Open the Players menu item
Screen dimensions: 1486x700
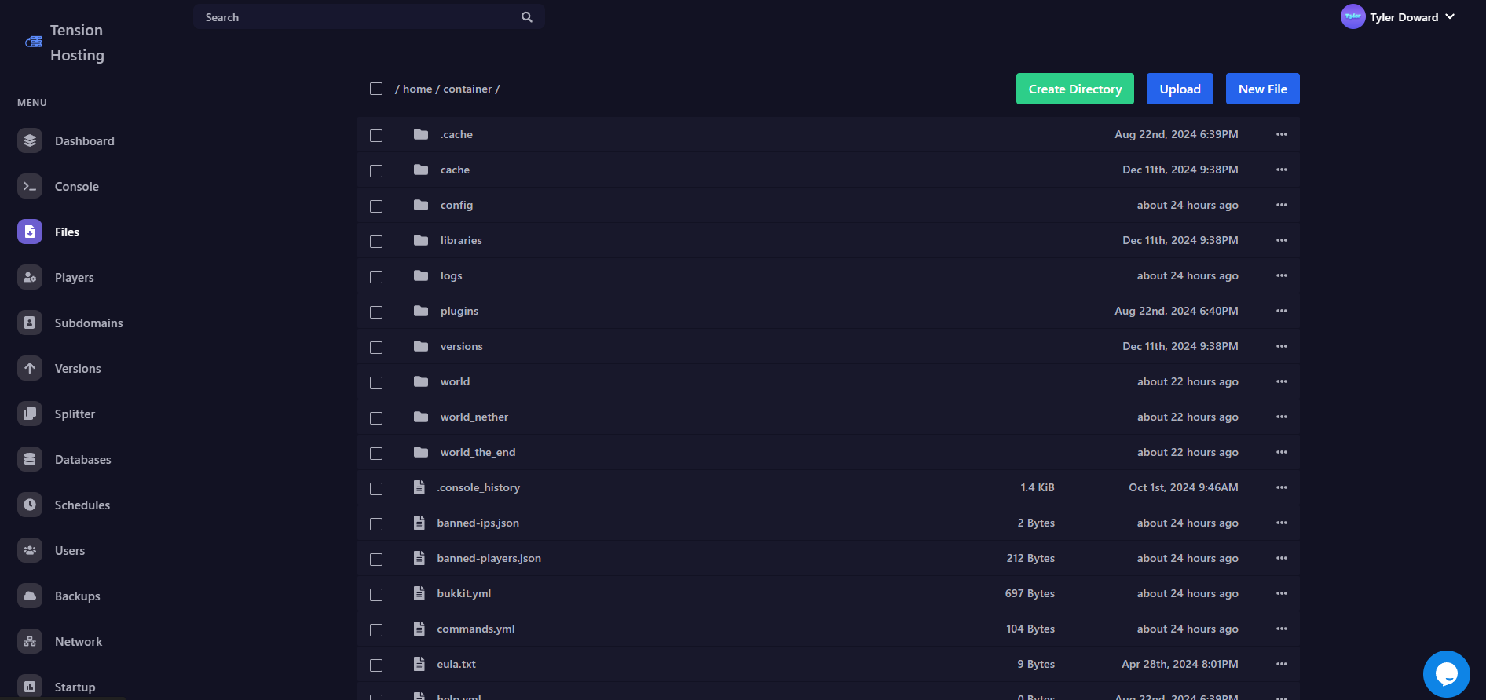75,277
